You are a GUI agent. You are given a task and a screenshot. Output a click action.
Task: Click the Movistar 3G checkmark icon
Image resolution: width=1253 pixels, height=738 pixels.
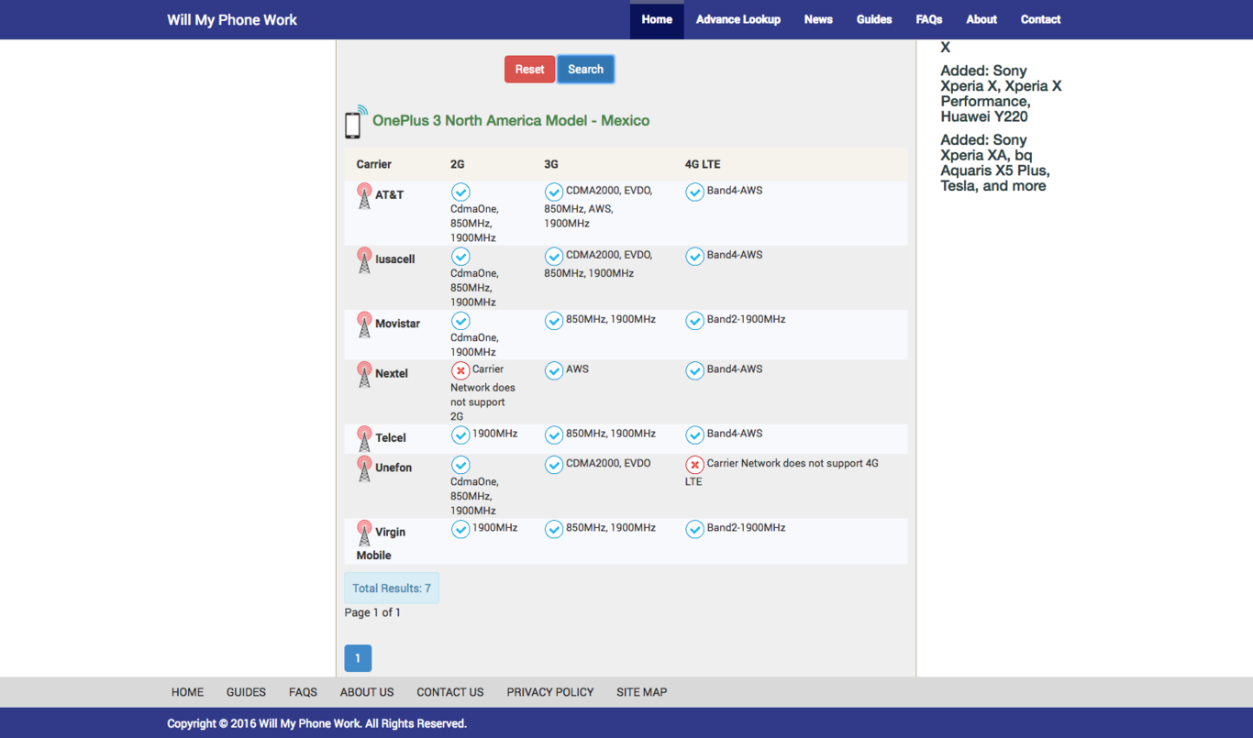pos(553,320)
